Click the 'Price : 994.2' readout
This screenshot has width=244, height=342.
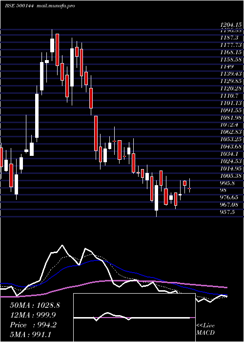(33, 325)
